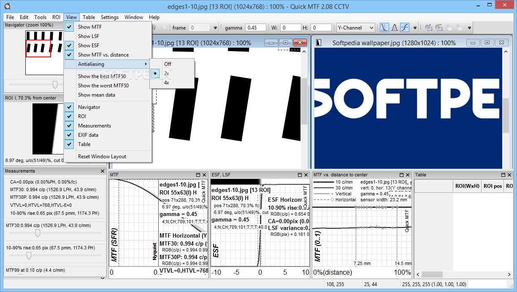Open the ROI menu

point(57,17)
